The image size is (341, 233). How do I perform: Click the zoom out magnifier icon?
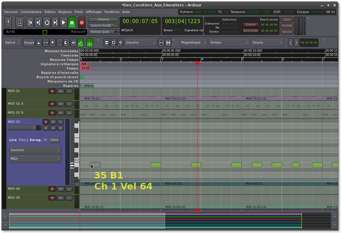107,43
